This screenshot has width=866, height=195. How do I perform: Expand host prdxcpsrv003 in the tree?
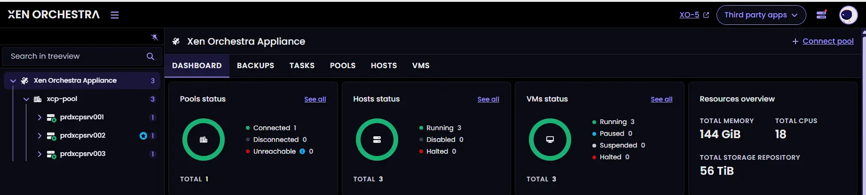[x=39, y=154]
